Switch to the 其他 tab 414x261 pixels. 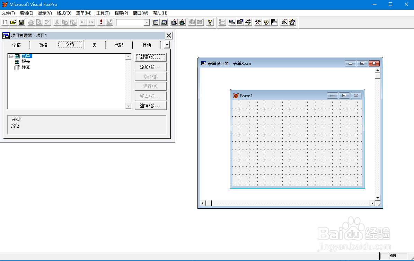[x=147, y=45]
